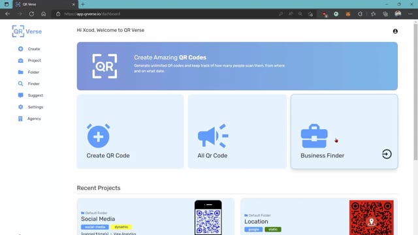Click the Folder icon in sidebar
The image size is (418, 235).
(x=20, y=72)
